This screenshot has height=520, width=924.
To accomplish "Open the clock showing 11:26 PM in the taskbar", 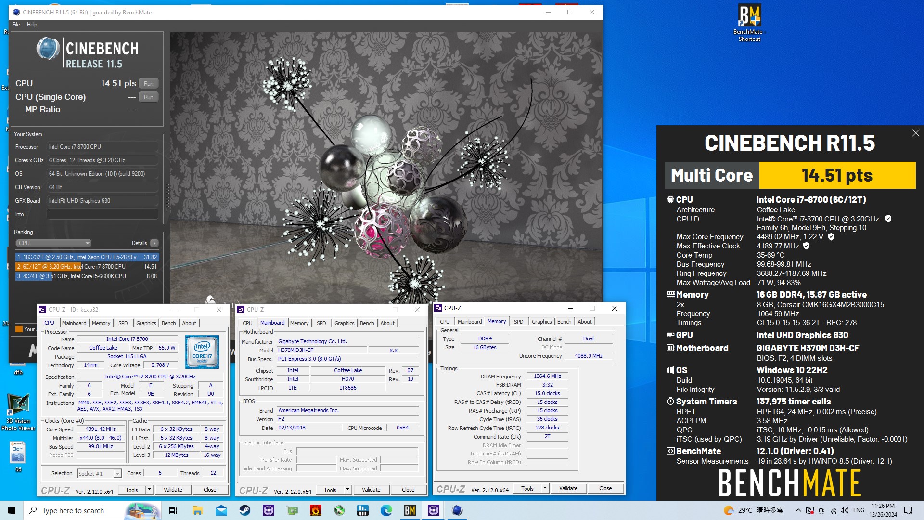I will [883, 510].
